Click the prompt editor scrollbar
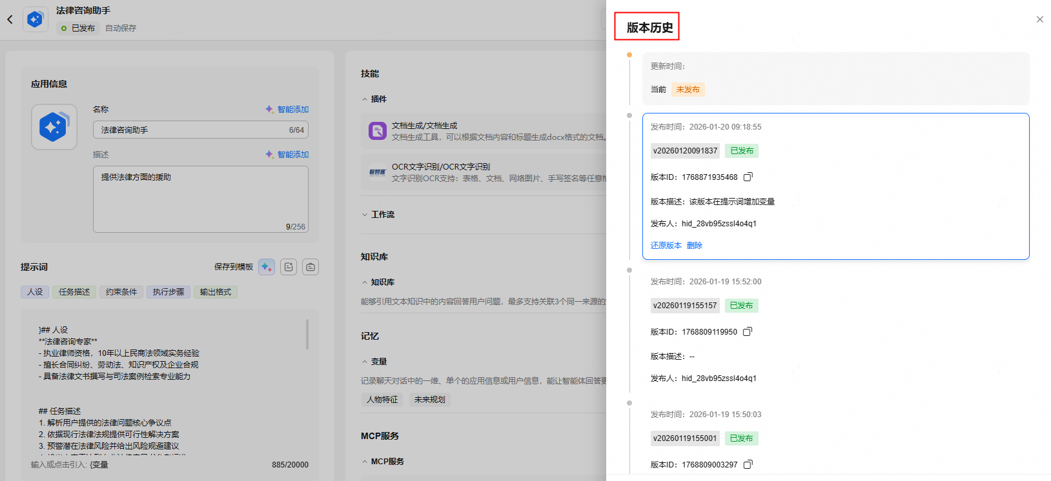 [x=307, y=334]
